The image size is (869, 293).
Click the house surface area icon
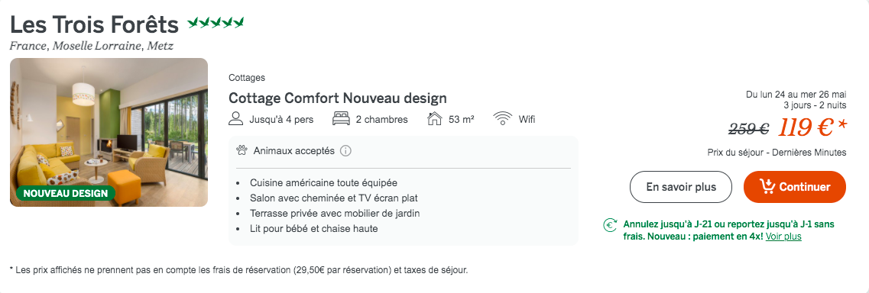[x=434, y=119]
